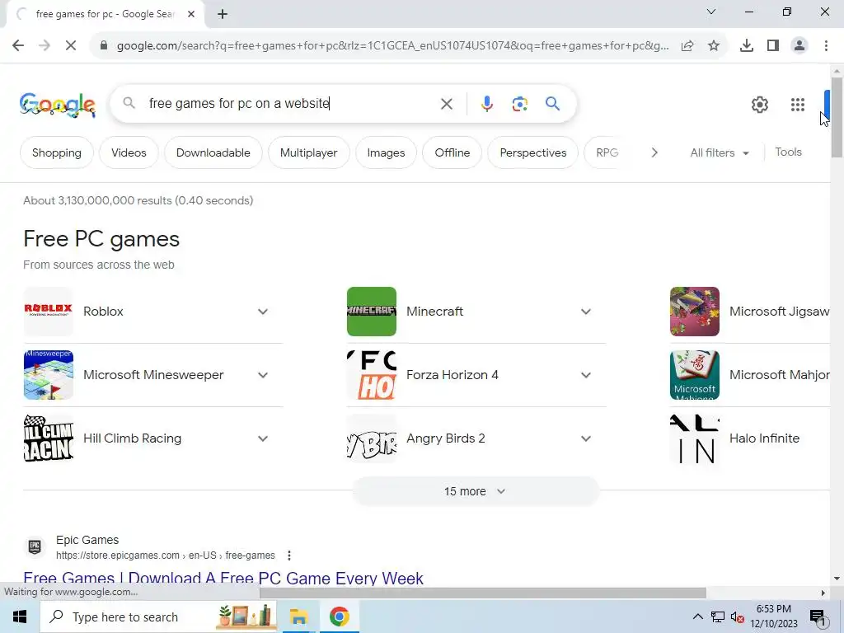This screenshot has width=844, height=633.
Task: Clear the search query text
Action: 446,103
